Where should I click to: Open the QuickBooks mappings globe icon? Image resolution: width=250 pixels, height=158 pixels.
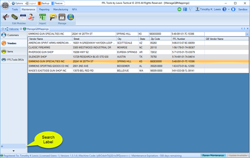pos(71,17)
